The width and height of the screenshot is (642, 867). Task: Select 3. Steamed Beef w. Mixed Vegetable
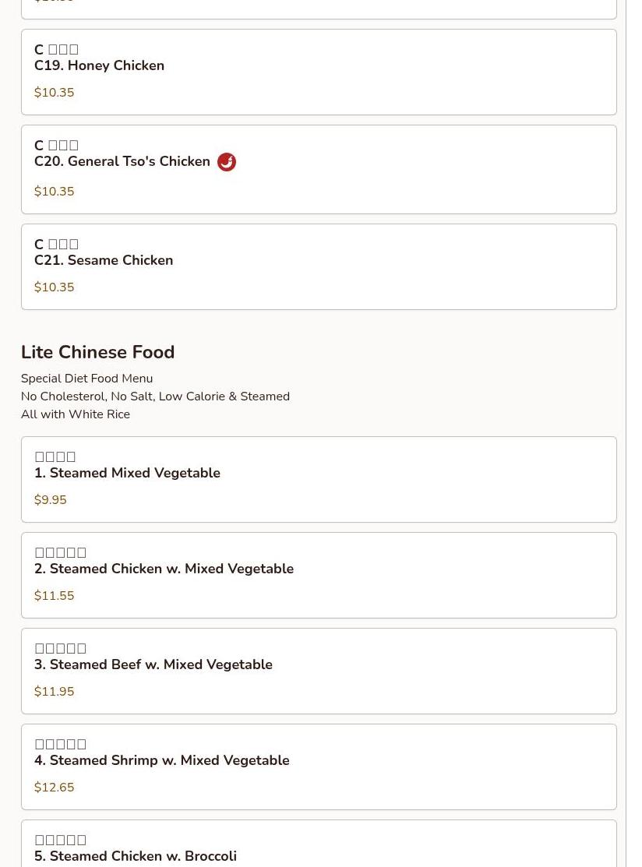click(153, 665)
